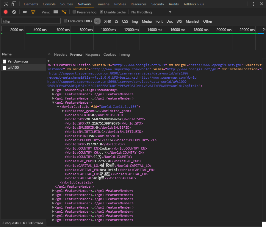
Task: Close the request details pane
Action: pos(50,55)
